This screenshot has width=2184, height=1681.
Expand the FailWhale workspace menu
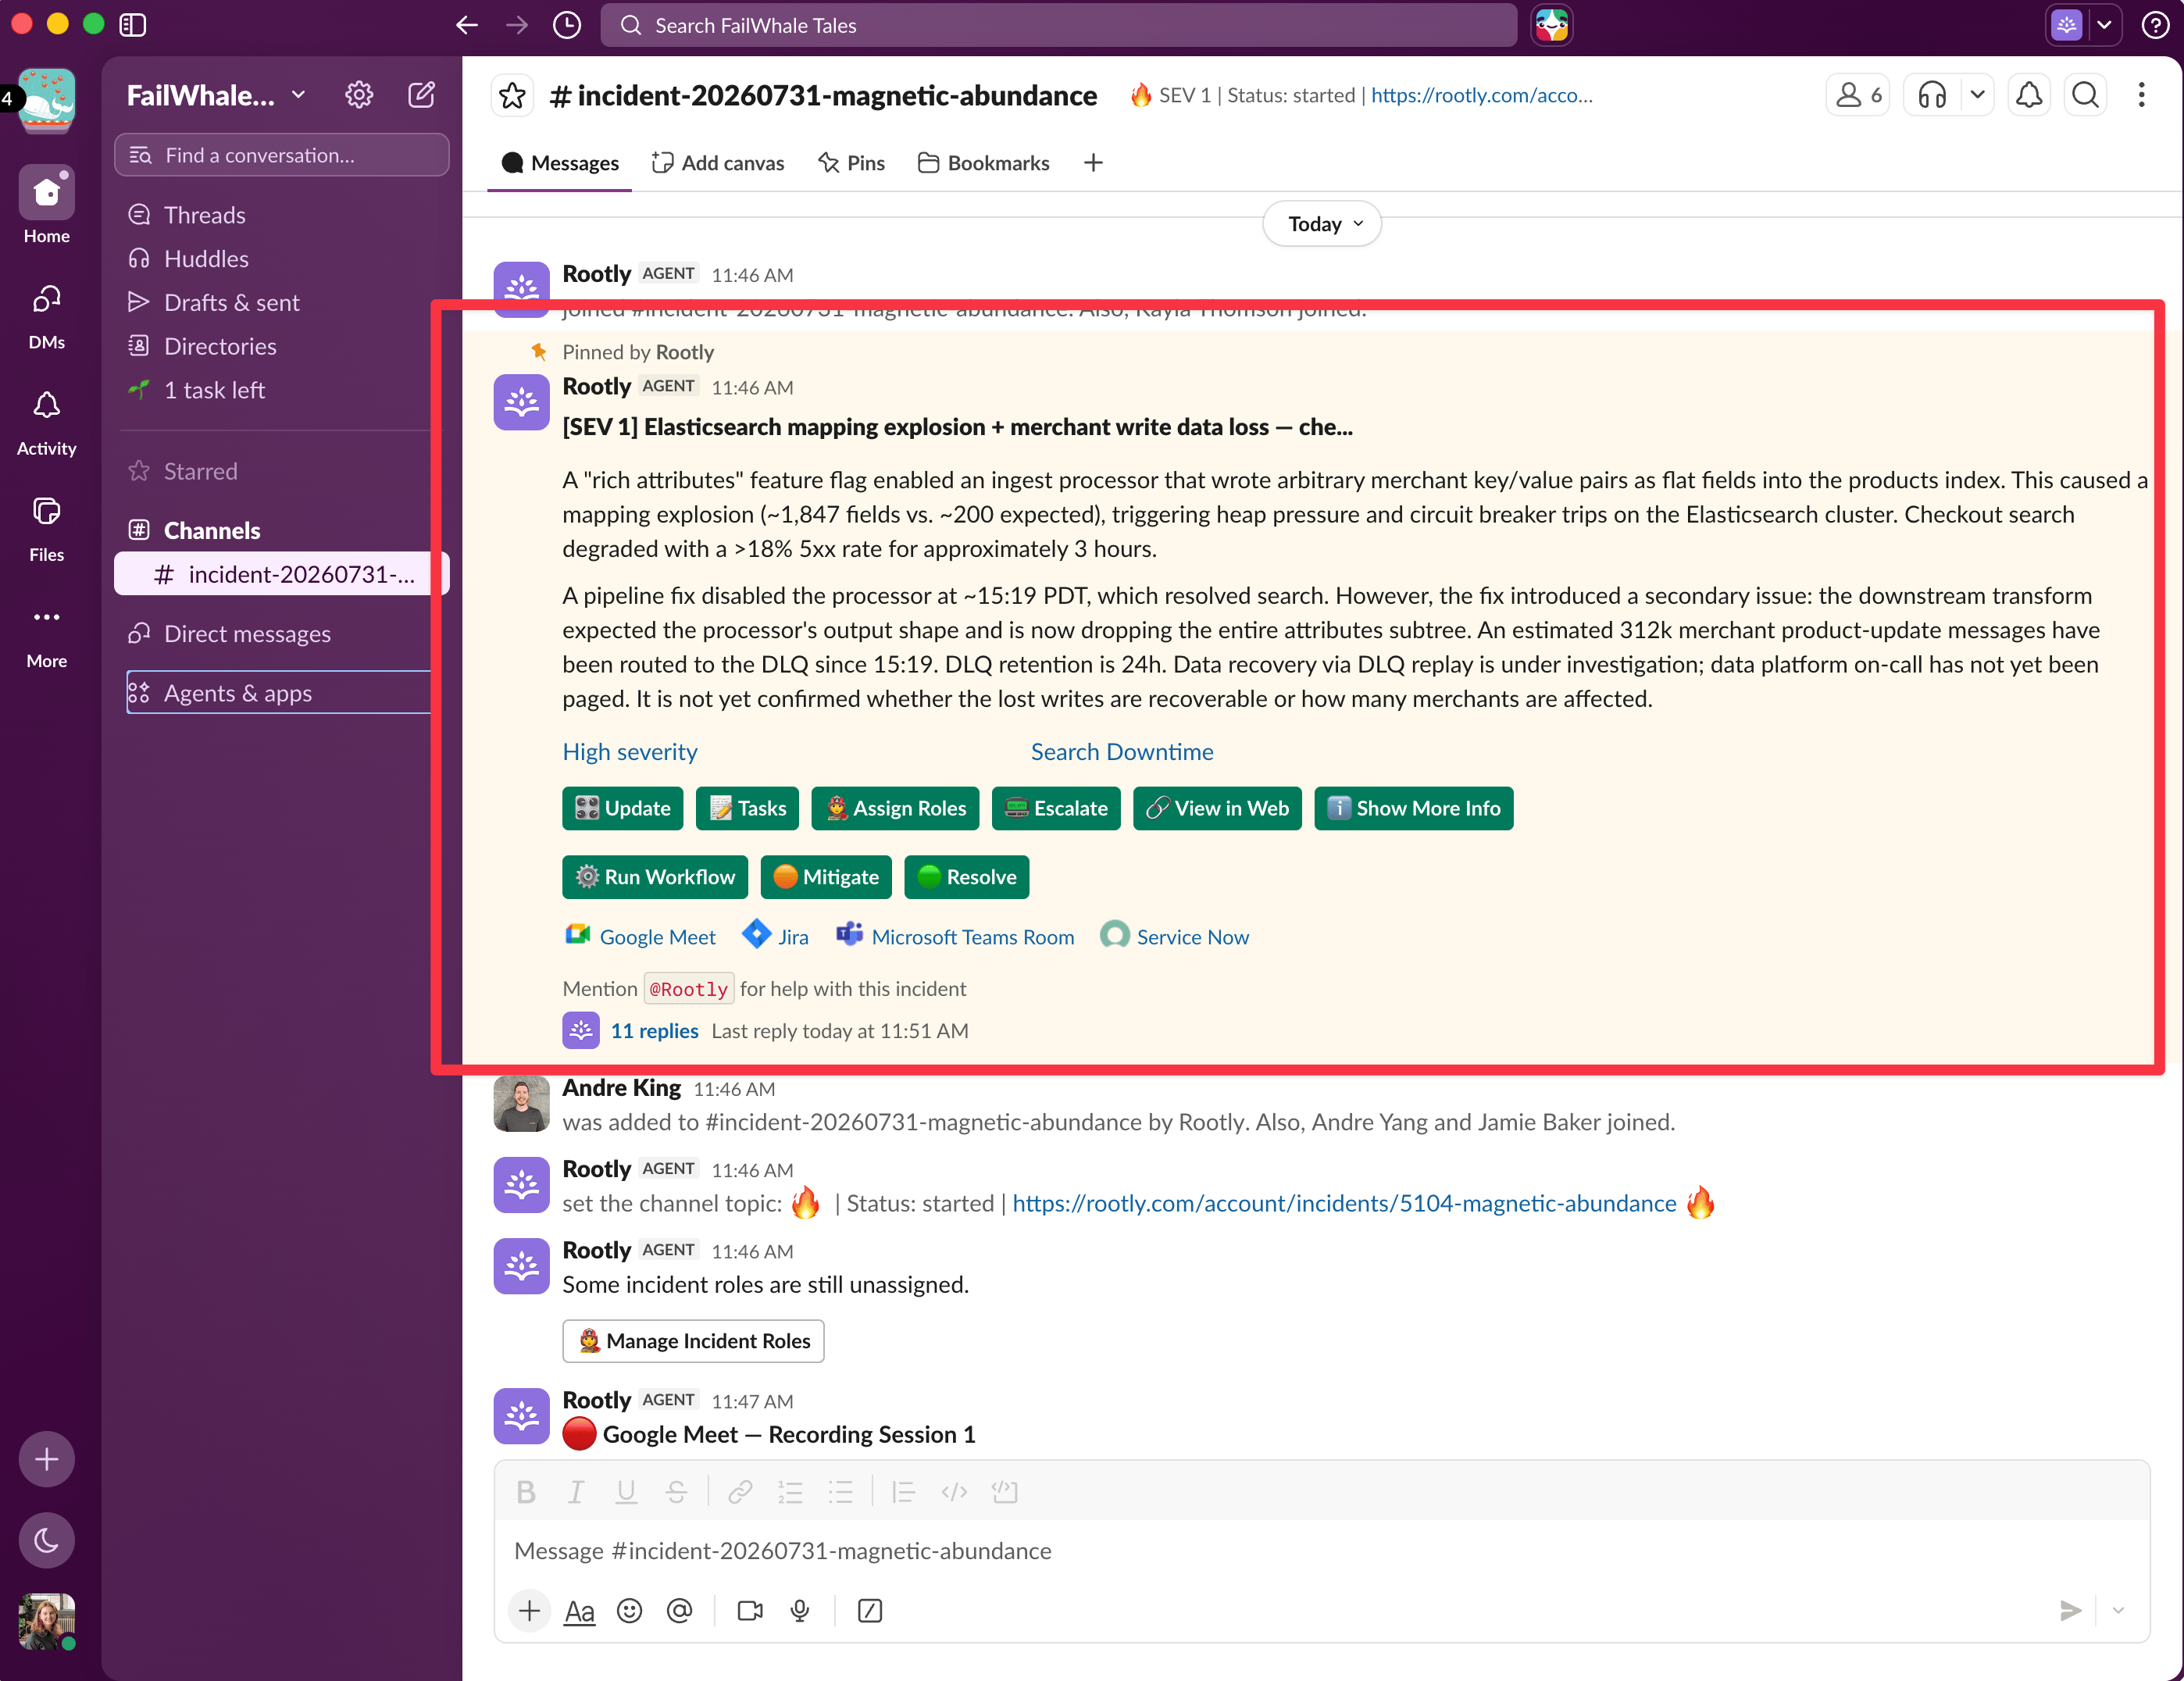point(216,95)
